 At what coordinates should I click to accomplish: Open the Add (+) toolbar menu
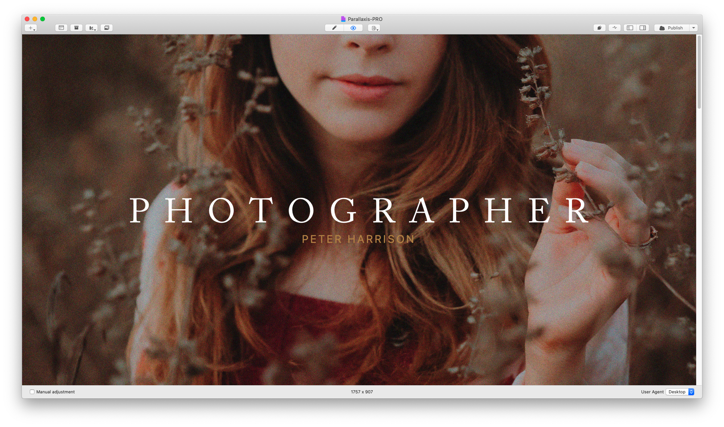(x=31, y=28)
